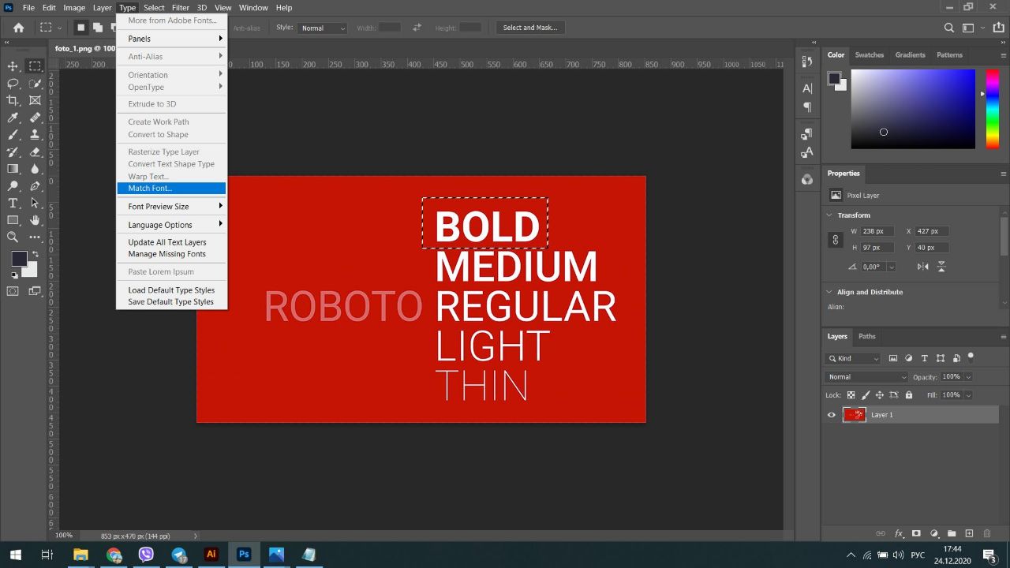Open the Language Options submenu
Screen dimensions: 1010x568
coord(172,225)
